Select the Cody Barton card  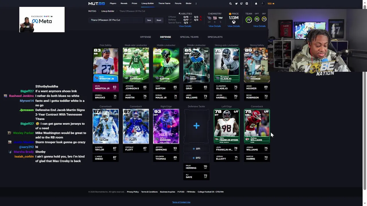166,65
